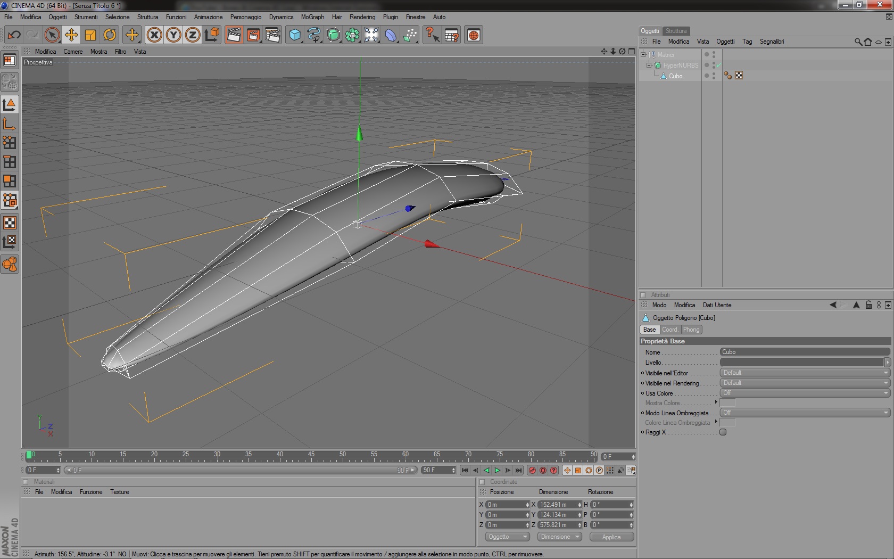Collapse the HyperNURBS tree node

tap(649, 65)
